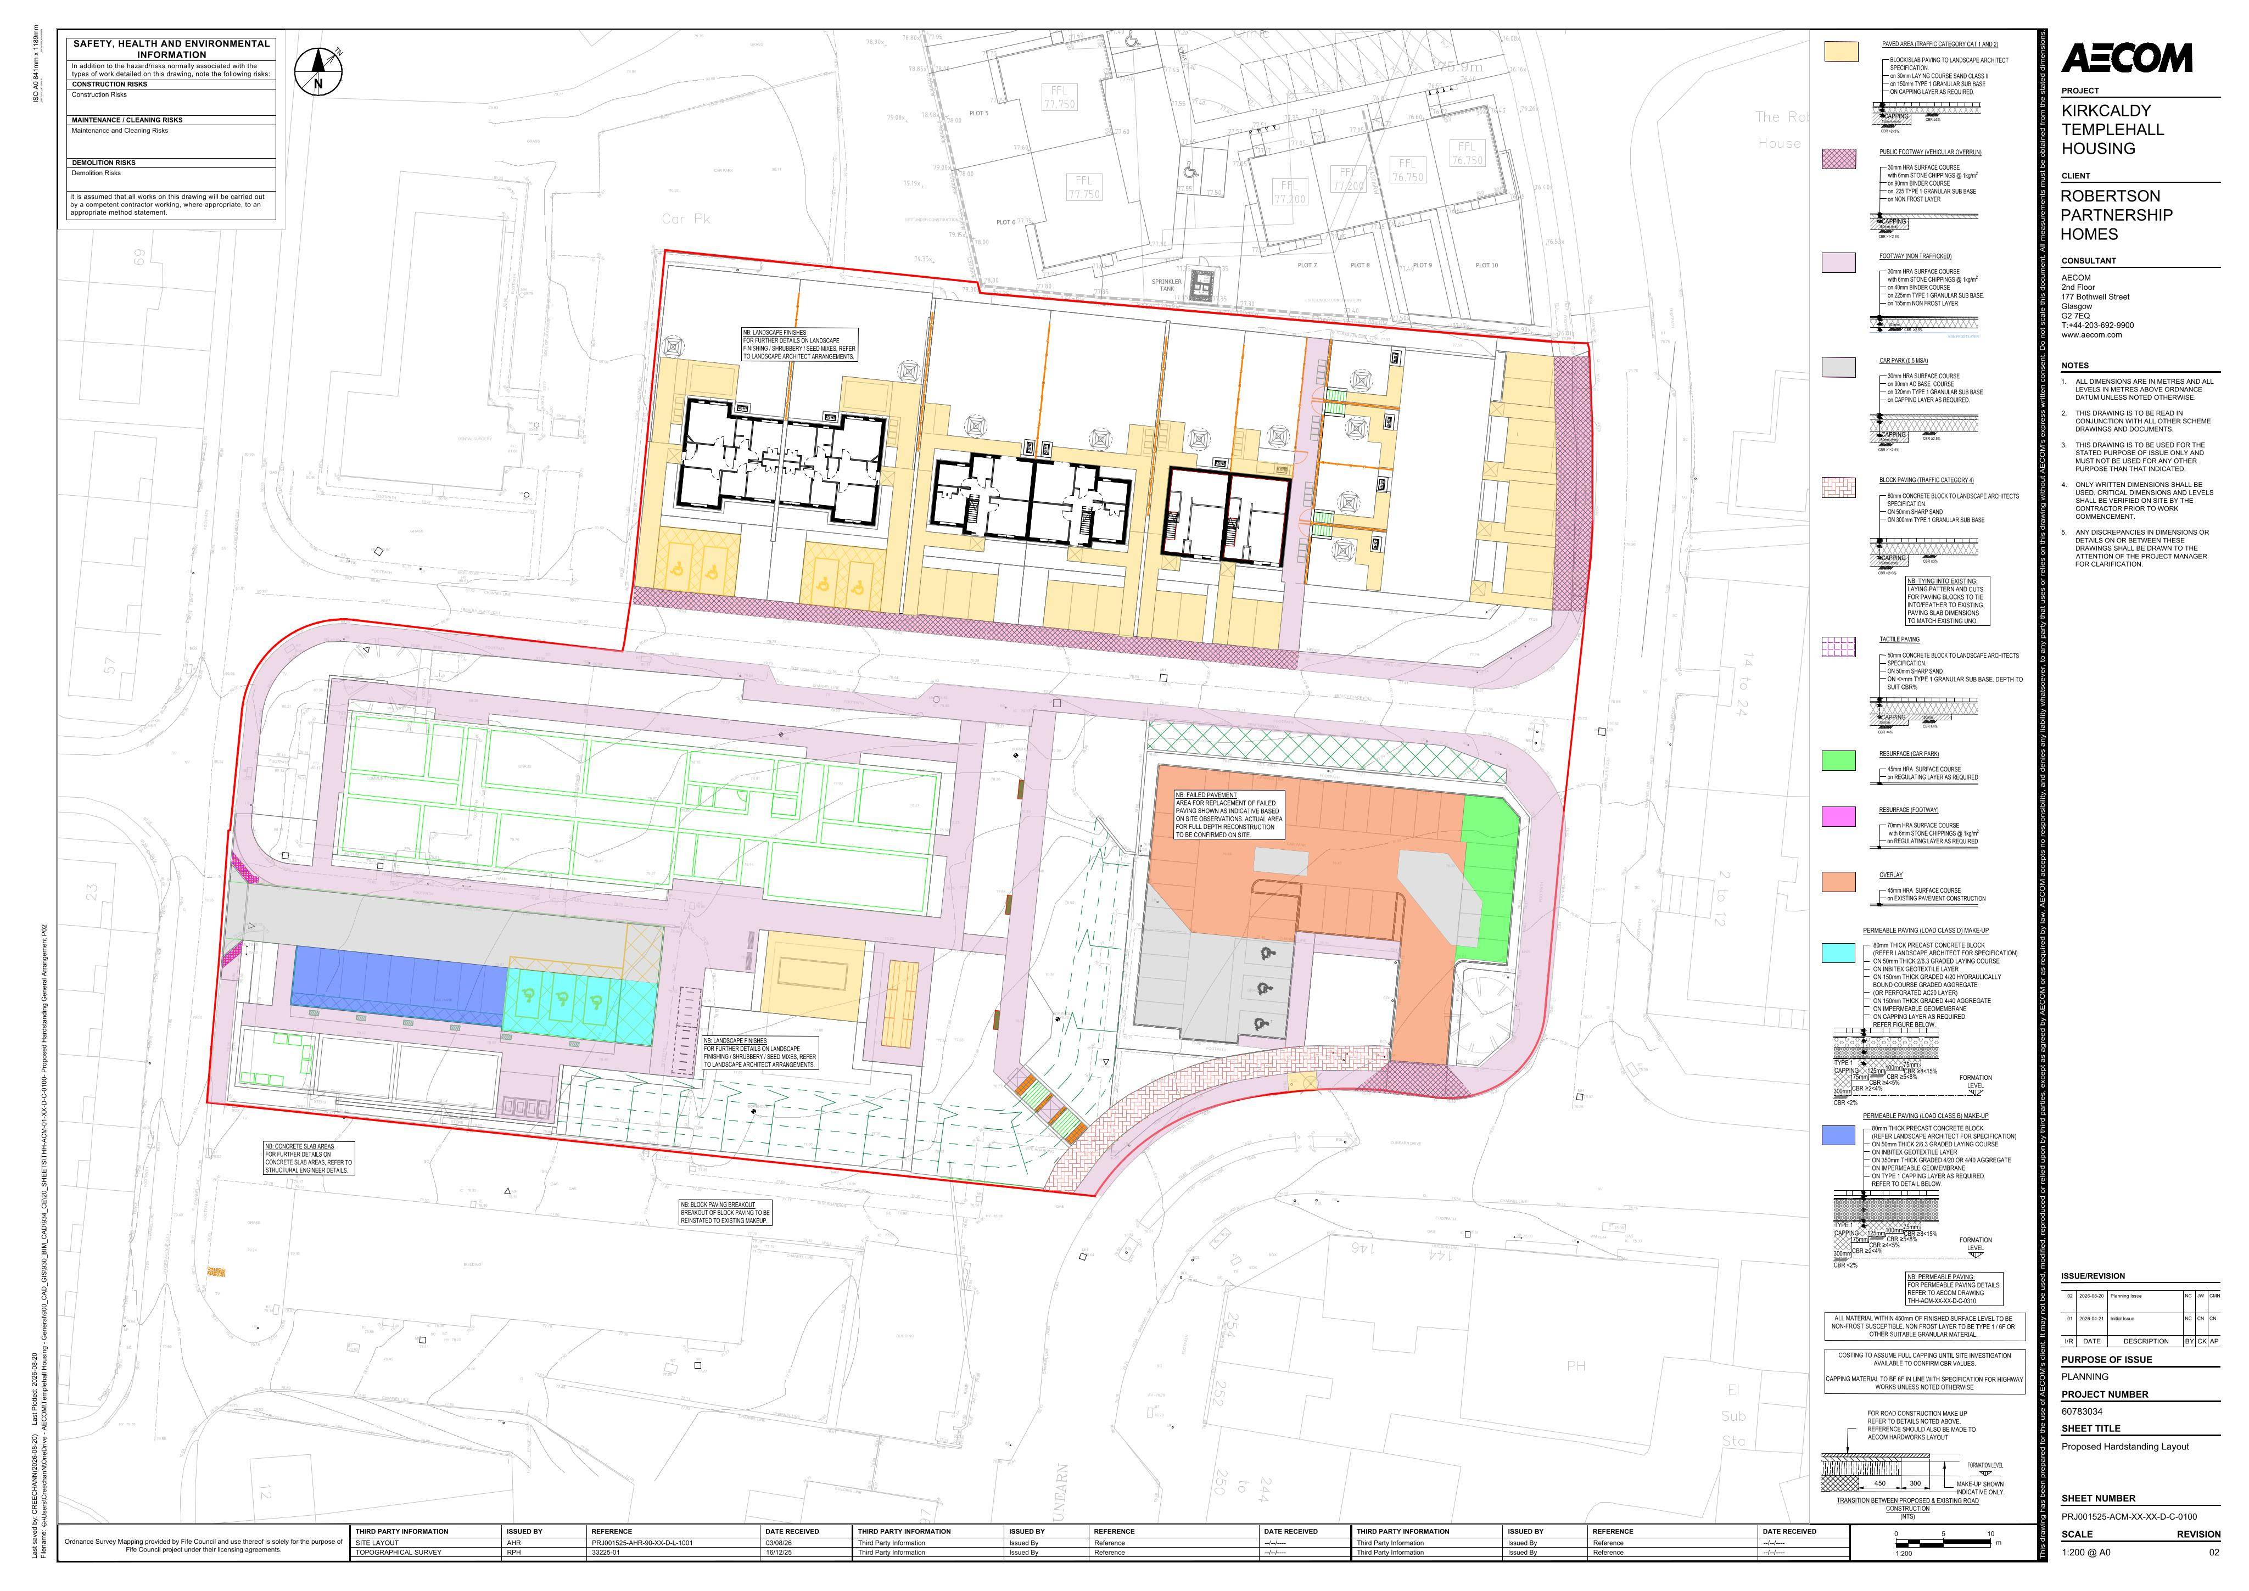Select the magenta Resurface (Footway) swatch
This screenshot has width=2249, height=1591.
click(x=1839, y=817)
